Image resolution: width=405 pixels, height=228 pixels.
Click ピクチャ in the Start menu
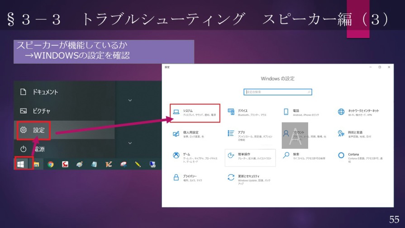click(36, 111)
